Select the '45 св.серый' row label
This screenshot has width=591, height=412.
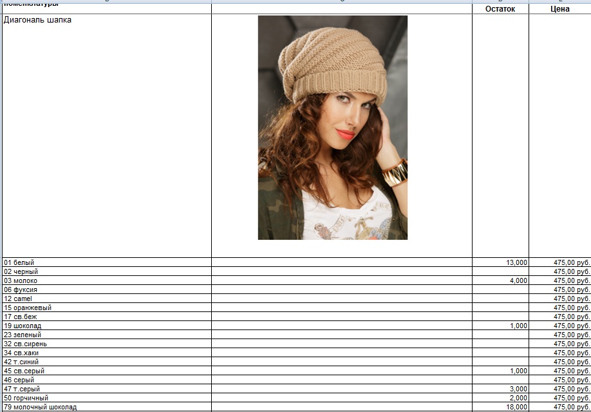coord(24,371)
